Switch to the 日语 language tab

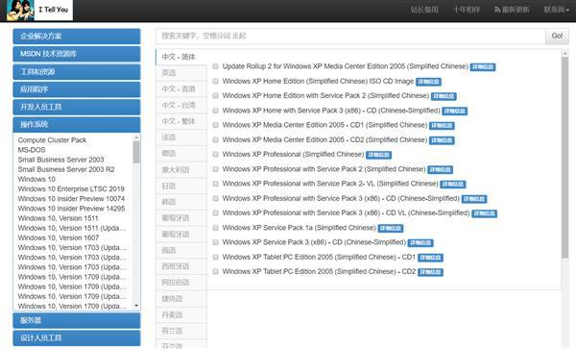click(181, 186)
